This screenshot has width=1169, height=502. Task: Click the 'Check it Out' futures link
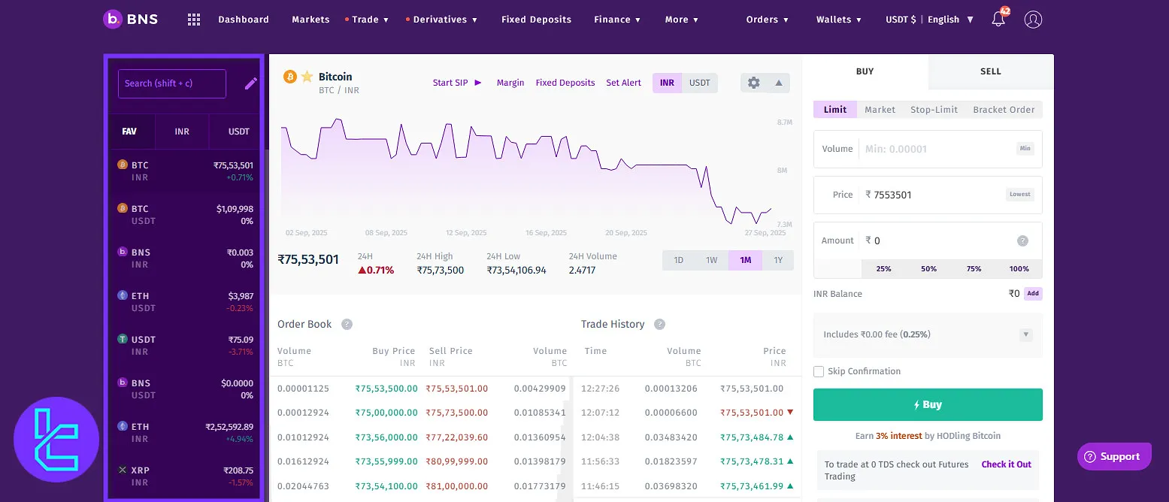click(x=1006, y=464)
